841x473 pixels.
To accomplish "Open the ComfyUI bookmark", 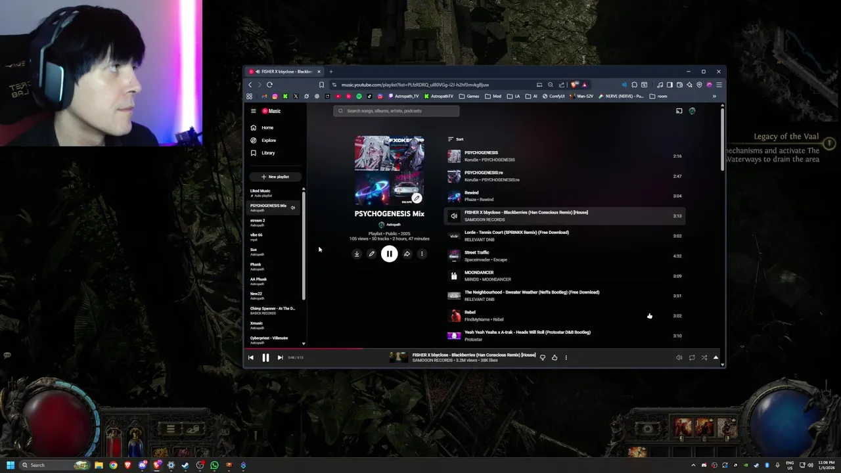I will click(553, 97).
